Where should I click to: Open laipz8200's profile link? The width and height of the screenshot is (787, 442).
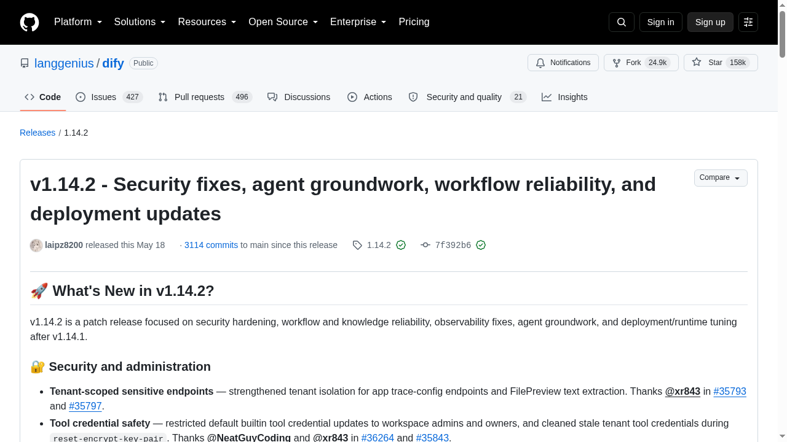click(x=64, y=245)
